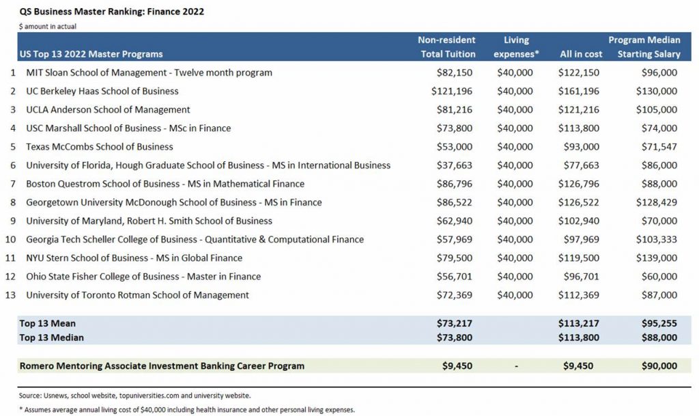The image size is (699, 416).
Task: Select Texas McCombs starting salary $71,547
Action: pyautogui.click(x=659, y=147)
